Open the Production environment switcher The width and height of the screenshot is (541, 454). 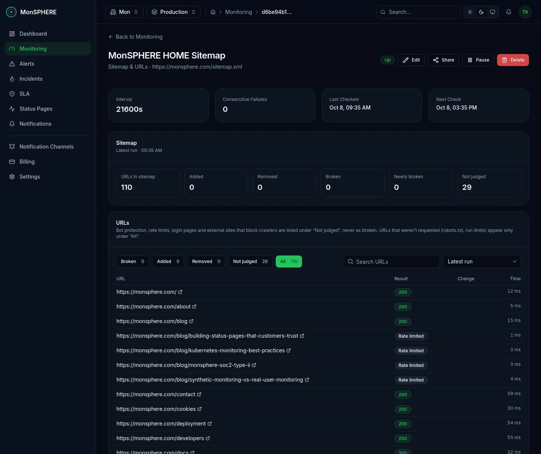tap(174, 12)
